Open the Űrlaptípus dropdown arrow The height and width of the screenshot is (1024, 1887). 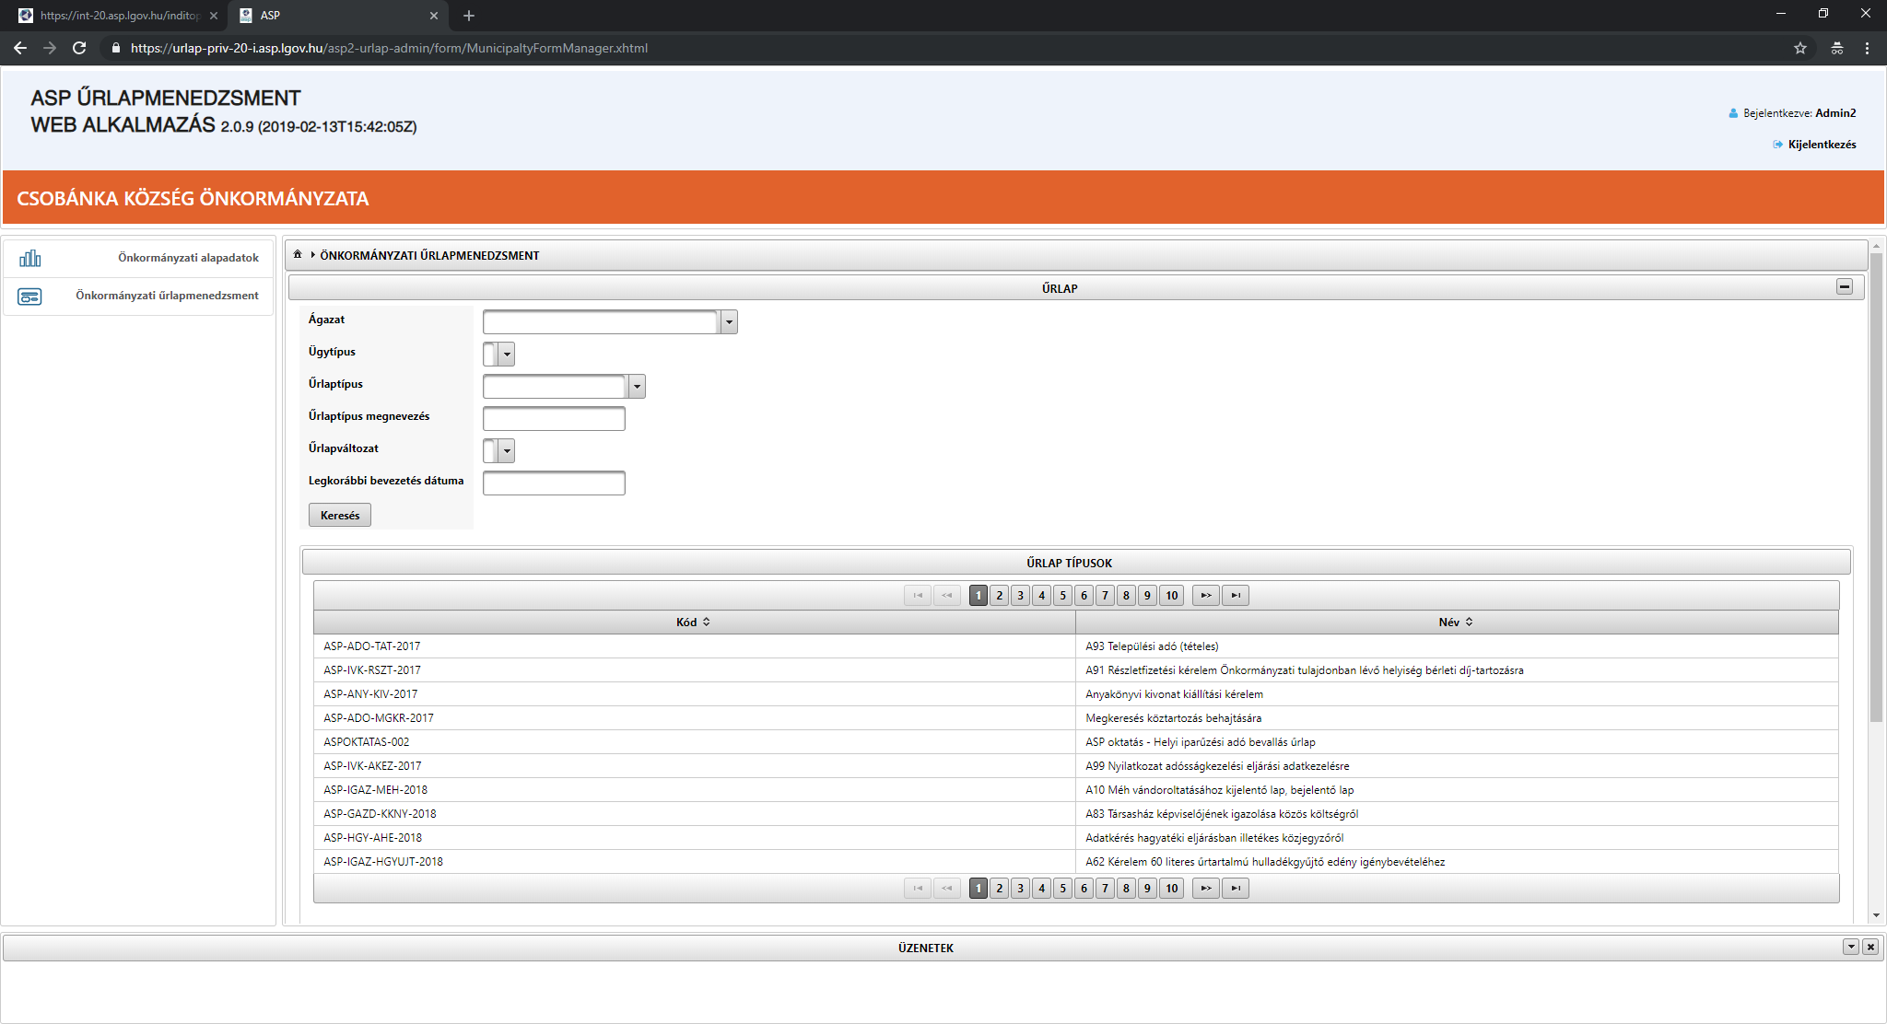(x=637, y=386)
